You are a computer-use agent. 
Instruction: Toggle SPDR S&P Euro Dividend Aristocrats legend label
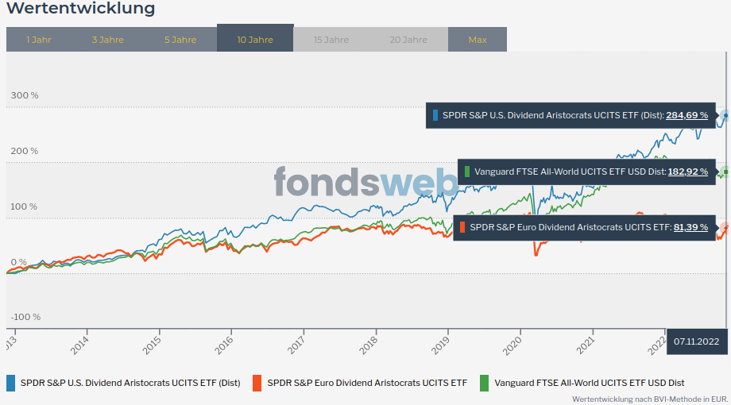point(367,383)
